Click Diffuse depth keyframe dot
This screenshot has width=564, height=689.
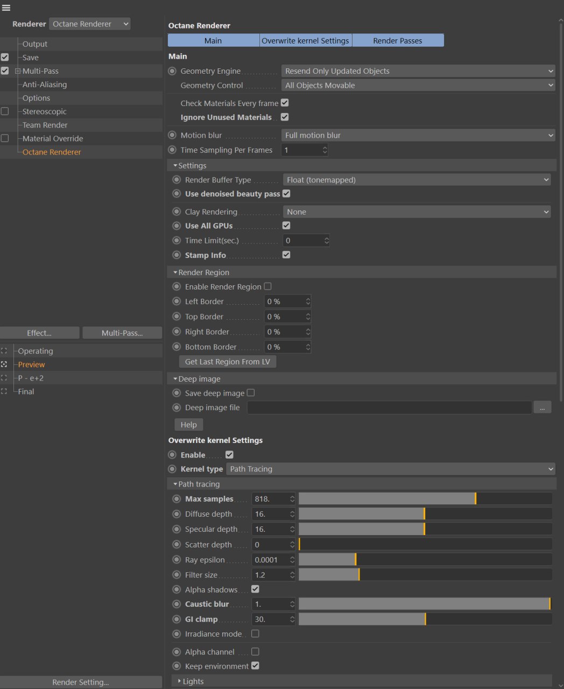[x=177, y=514]
